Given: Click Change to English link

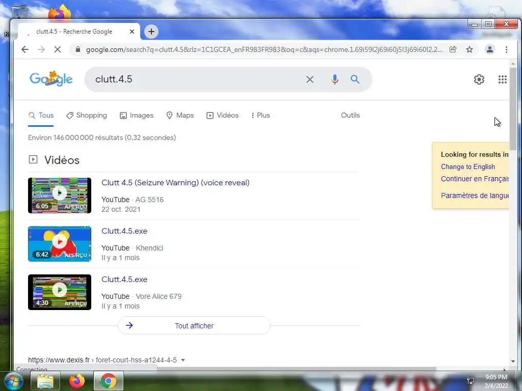Looking at the screenshot, I should 468,167.
